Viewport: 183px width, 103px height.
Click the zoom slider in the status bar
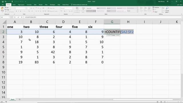coord(173,102)
